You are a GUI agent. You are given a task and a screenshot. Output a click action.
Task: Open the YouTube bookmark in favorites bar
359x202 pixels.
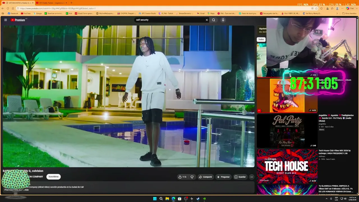coord(26,13)
